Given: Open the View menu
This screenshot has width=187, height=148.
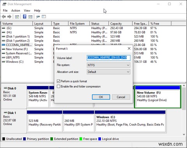Looking at the screenshot, I should [x=27, y=11].
